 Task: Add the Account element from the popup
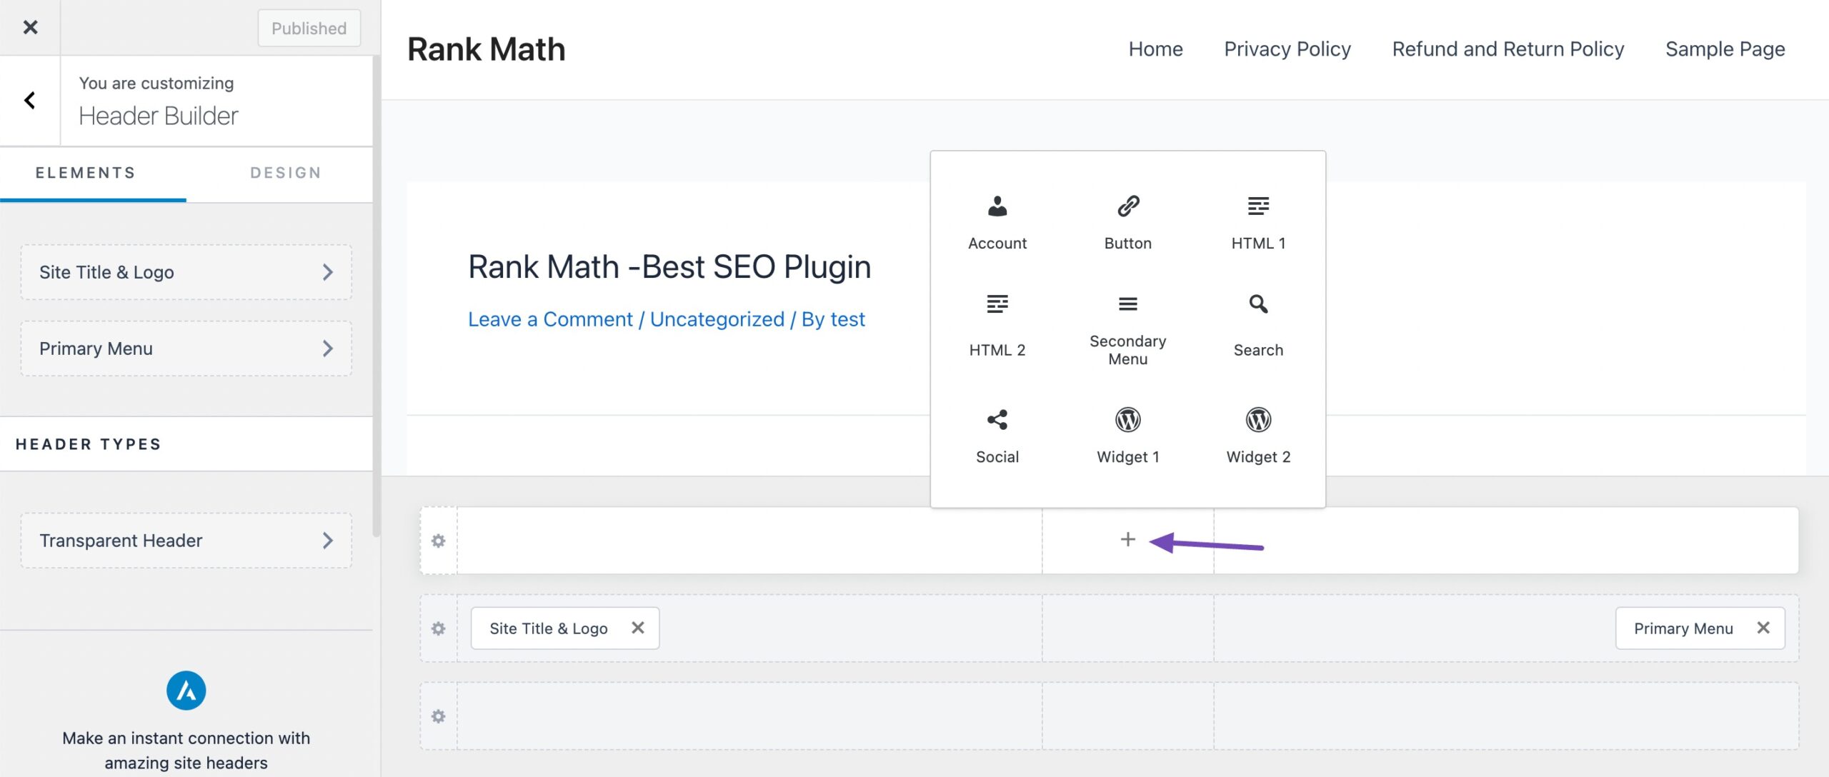(997, 223)
